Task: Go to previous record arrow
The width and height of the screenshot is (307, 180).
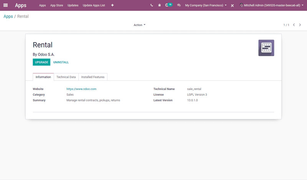Action: pyautogui.click(x=294, y=25)
